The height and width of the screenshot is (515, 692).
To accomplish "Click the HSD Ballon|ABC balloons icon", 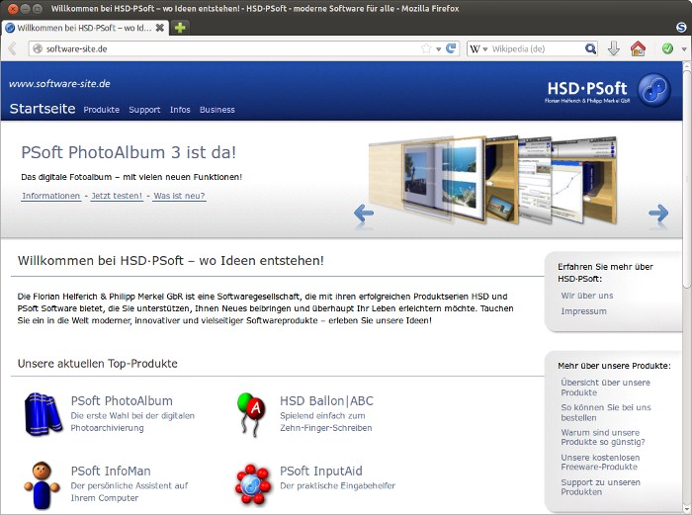I will pos(252,413).
